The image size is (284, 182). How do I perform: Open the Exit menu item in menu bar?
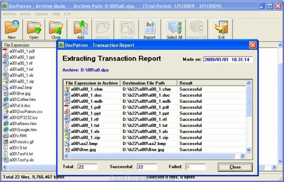click(67, 14)
